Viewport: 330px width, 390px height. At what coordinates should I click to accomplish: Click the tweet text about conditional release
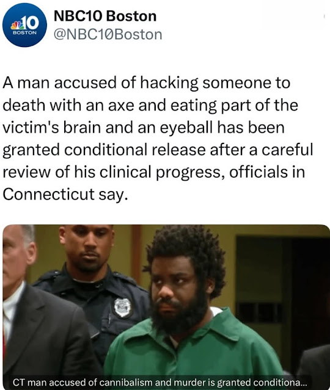(158, 139)
